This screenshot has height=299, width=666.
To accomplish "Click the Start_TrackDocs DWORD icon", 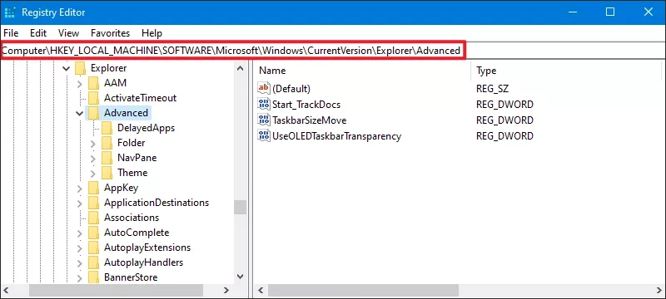I will (264, 104).
